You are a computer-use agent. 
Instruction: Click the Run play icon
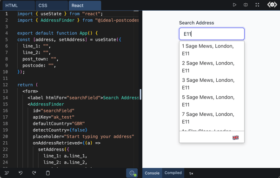[234, 5]
